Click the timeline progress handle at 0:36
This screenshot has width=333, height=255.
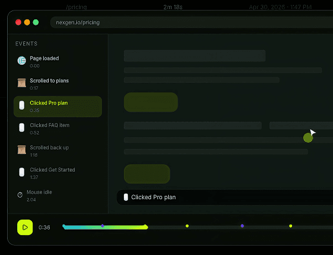(x=145, y=227)
